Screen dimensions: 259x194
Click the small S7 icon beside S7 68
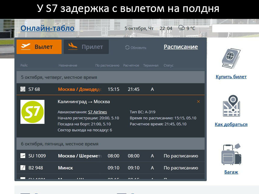click(x=23, y=89)
